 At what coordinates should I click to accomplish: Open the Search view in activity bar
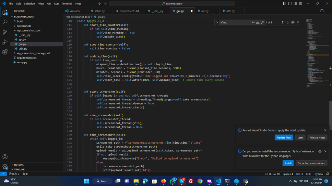pos(5,22)
